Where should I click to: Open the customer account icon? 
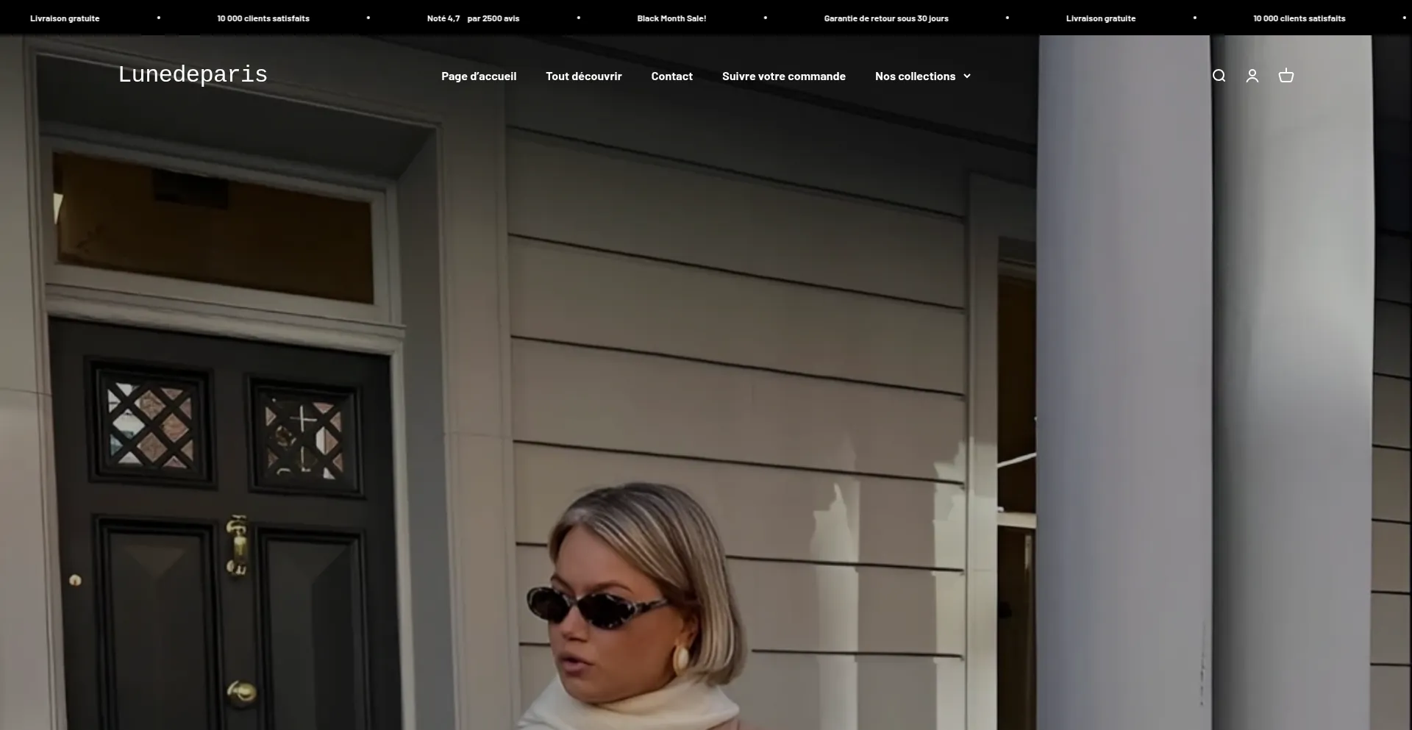[x=1252, y=76]
